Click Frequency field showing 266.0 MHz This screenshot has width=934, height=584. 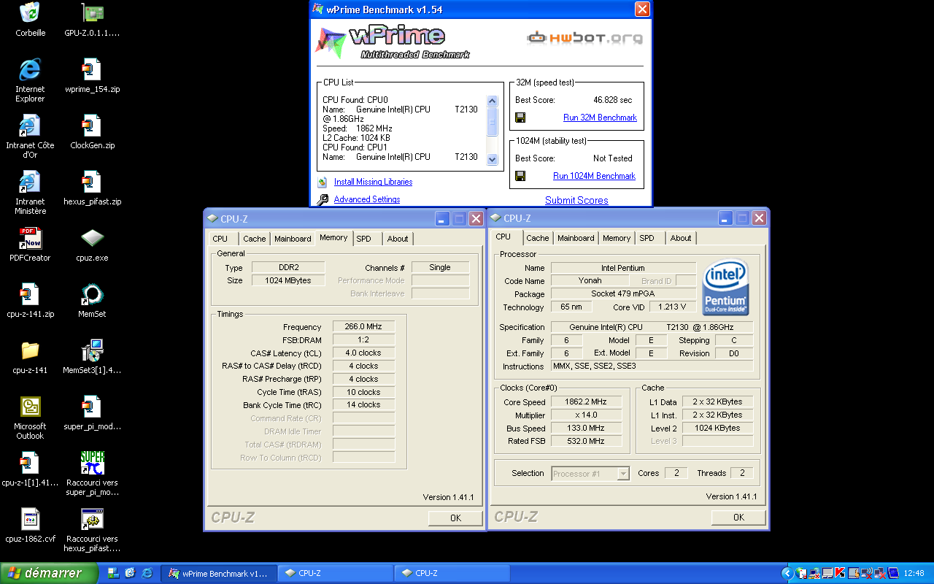coord(363,327)
